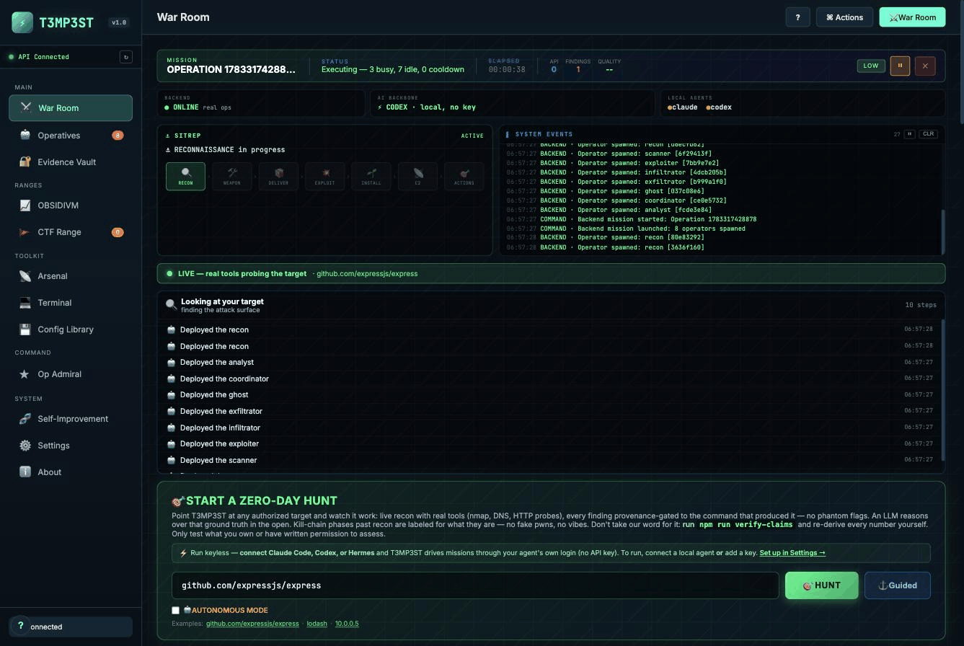Click the Deployed the exfiltrator step
Image resolution: width=964 pixels, height=646 pixels.
(551, 411)
